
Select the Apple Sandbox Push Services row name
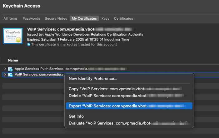tap(50, 69)
